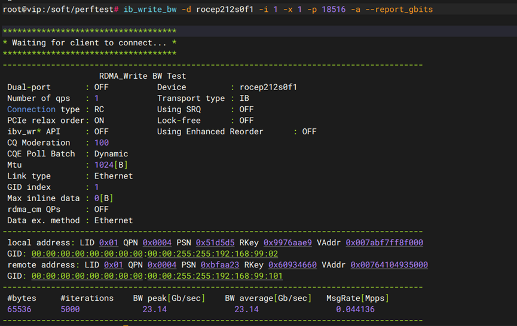This screenshot has width=517, height=326.
Task: Click the MsgRate value 0.044136
Action: (x=355, y=309)
